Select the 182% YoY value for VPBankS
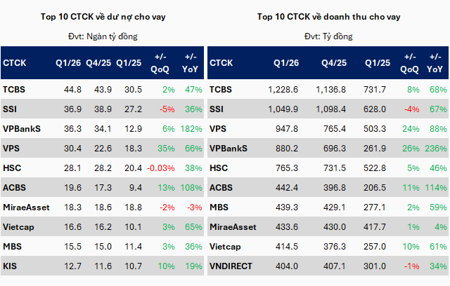Screen dimensions: 450x286 (191, 128)
